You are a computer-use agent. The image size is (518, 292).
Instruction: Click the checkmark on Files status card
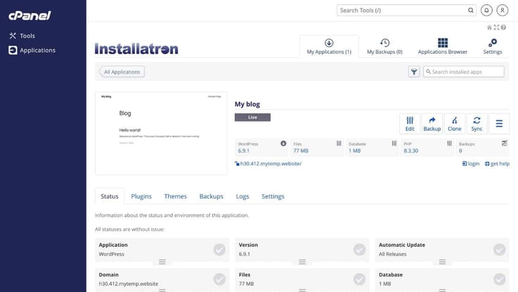click(x=360, y=279)
